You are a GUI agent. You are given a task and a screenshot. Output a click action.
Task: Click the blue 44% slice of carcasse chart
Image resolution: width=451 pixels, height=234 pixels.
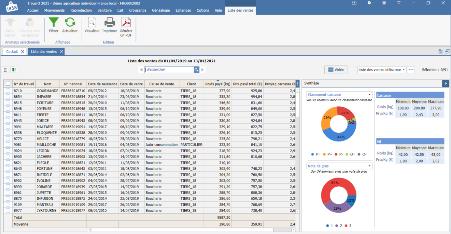[x=341, y=137]
